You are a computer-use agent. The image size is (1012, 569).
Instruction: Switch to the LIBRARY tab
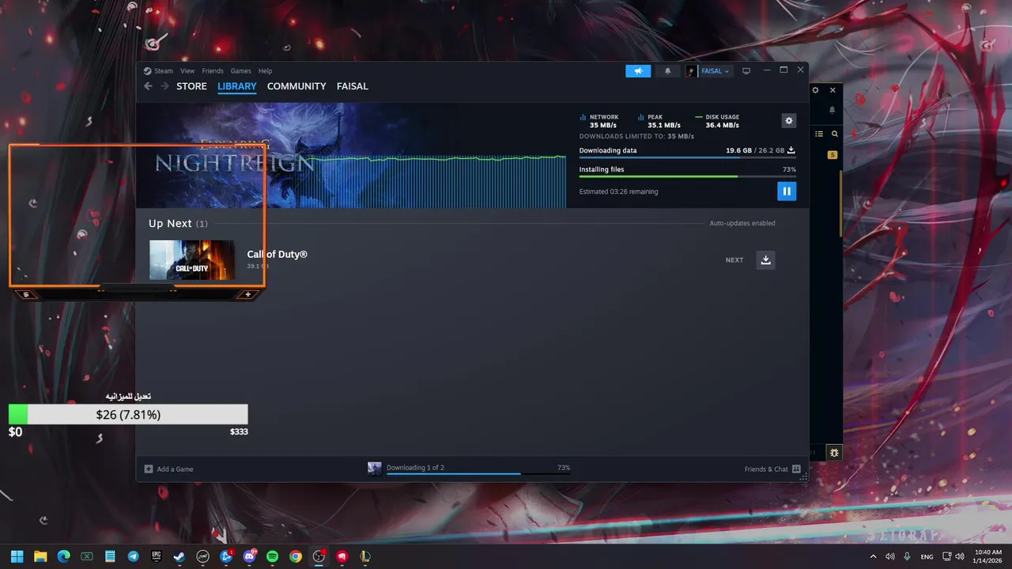pyautogui.click(x=237, y=86)
